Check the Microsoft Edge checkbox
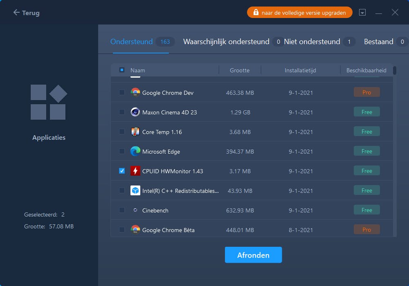Image resolution: width=409 pixels, height=286 pixels. coord(122,151)
